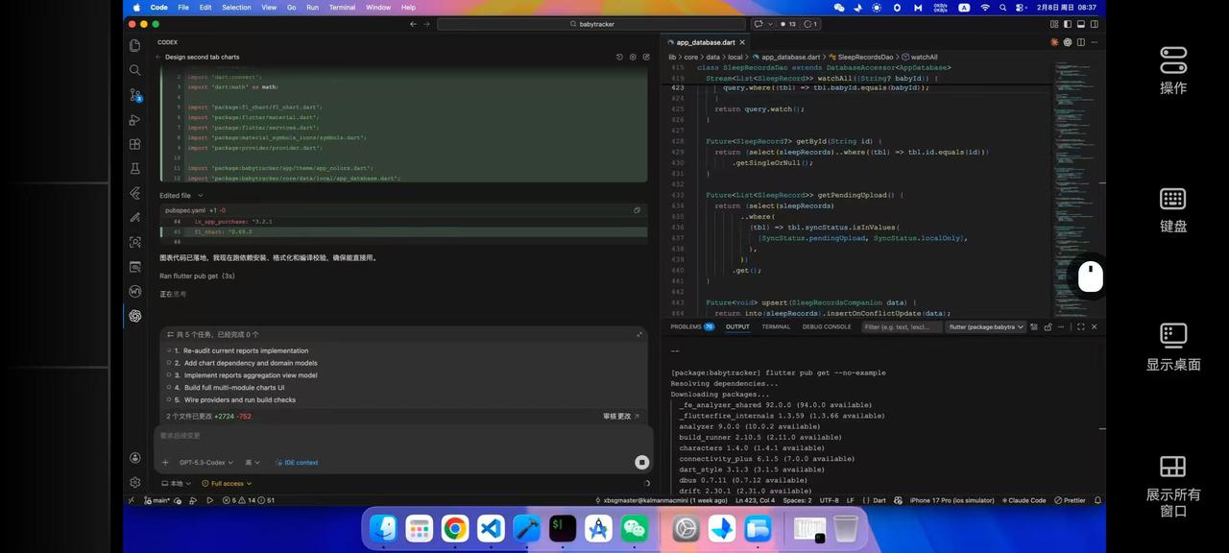Click the add attachment plus icon
Viewport: 1229px width, 553px height.
(x=165, y=463)
